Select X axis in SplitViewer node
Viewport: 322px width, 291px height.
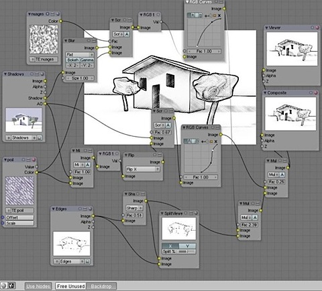point(170,246)
